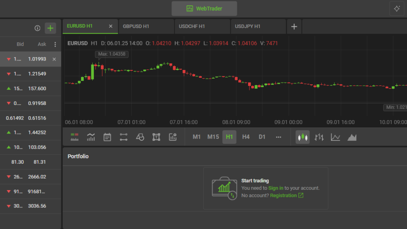The image size is (407, 229).
Task: Switch chart to bar (OHLC) type
Action: (x=319, y=137)
